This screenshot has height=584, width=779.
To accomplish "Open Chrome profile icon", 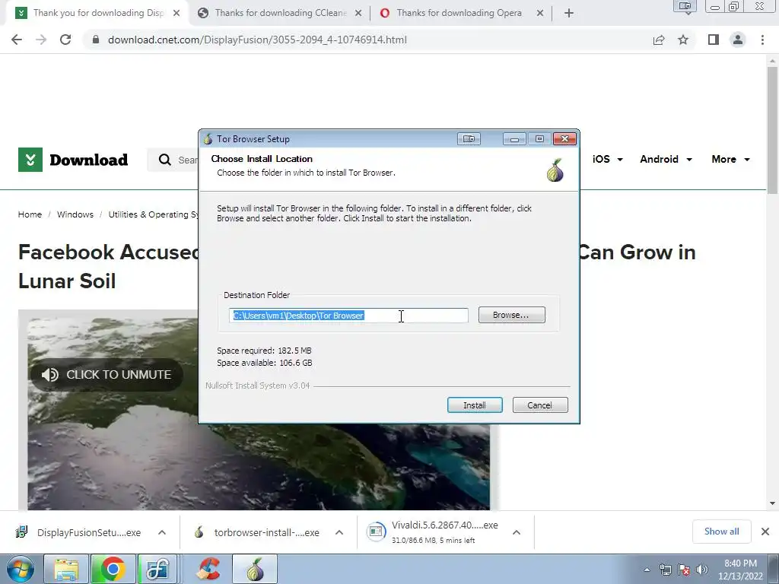I will 738,40.
